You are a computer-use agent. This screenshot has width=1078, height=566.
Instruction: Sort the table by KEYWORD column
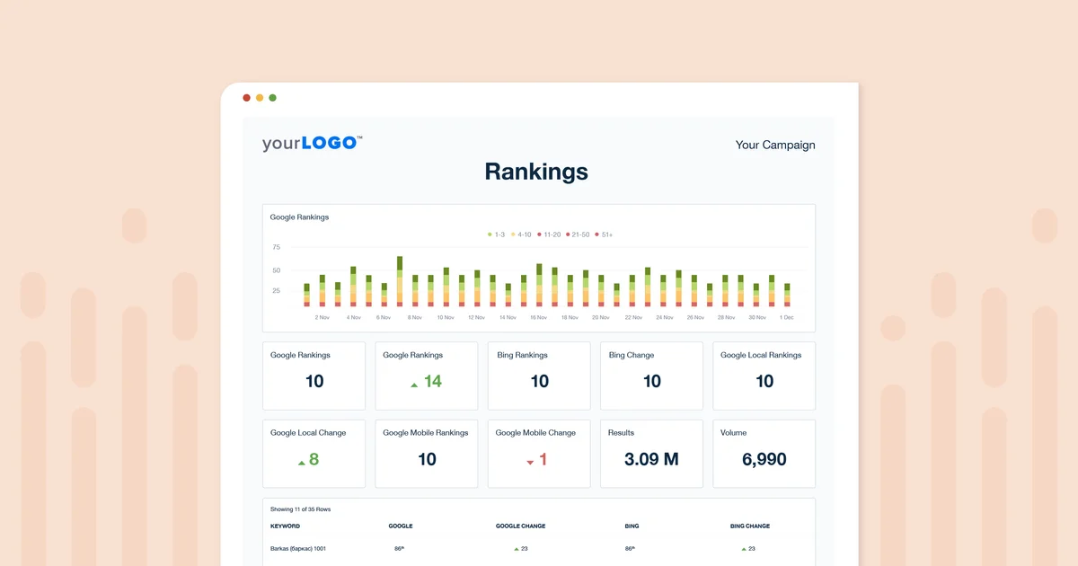tap(286, 526)
